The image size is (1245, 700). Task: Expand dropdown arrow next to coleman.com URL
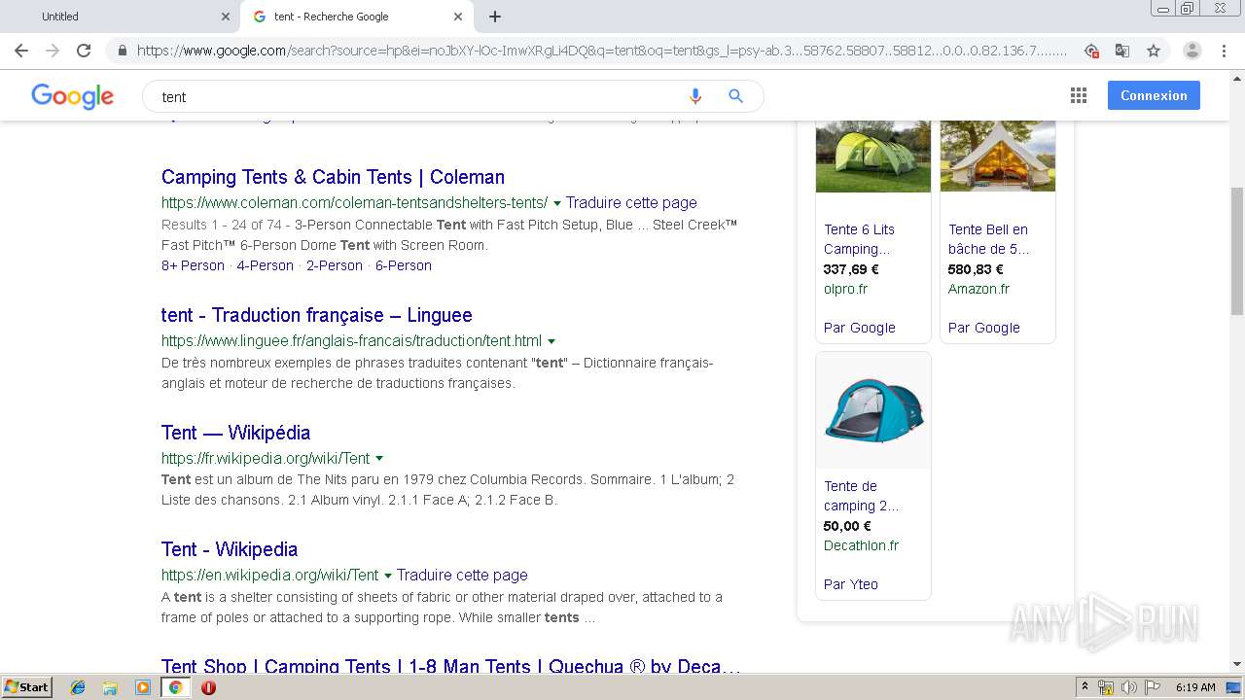[557, 203]
